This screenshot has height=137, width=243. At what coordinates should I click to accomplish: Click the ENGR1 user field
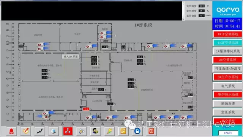[228, 133]
